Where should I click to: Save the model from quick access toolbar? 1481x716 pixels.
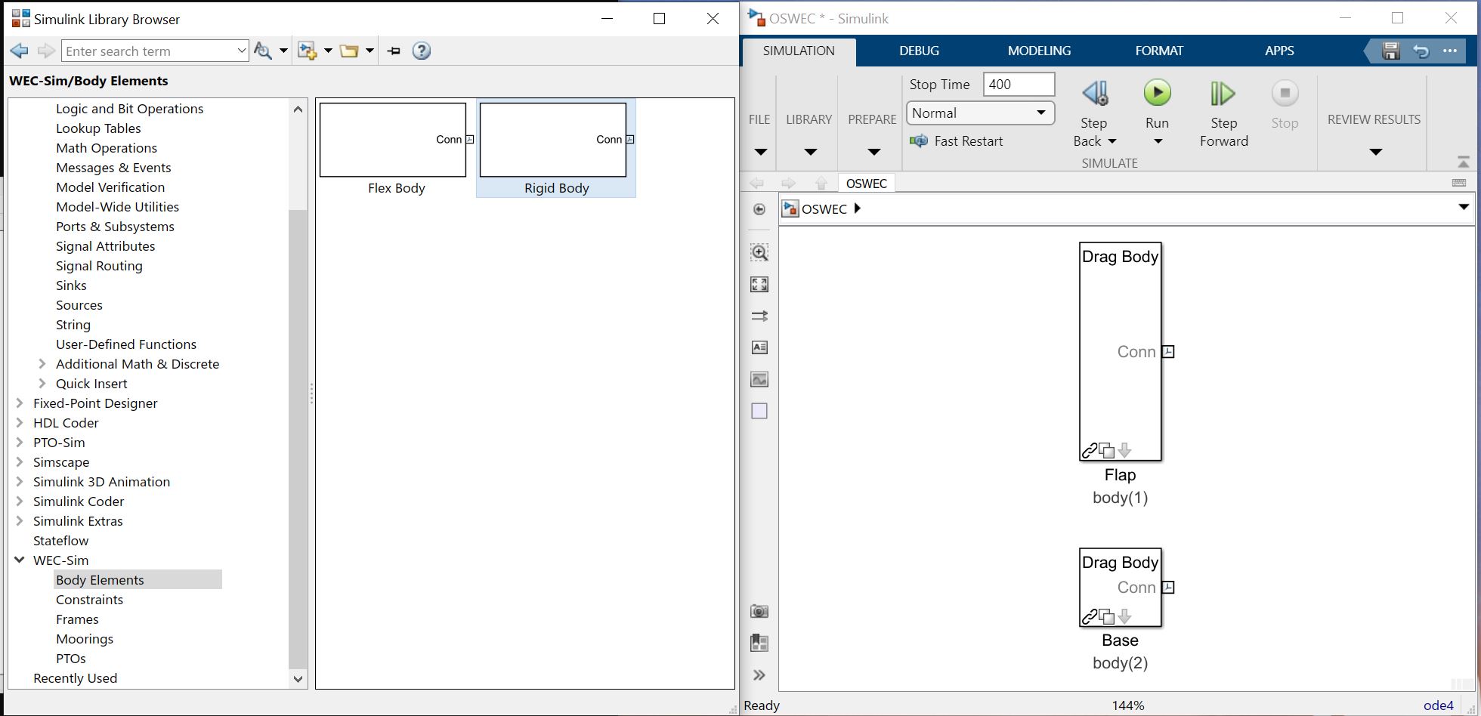tap(1391, 51)
